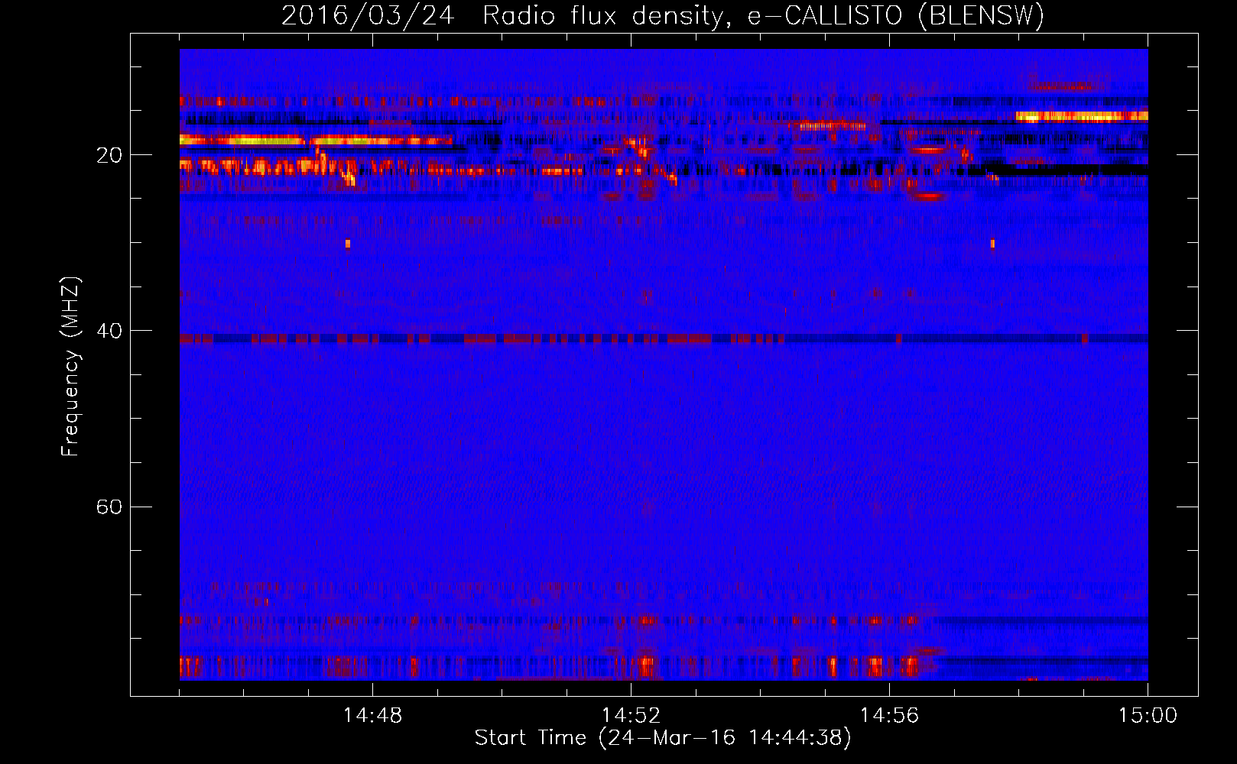The image size is (1237, 764).
Task: Click the plot title '2016/03/24 Radio flux density'
Action: click(x=662, y=15)
